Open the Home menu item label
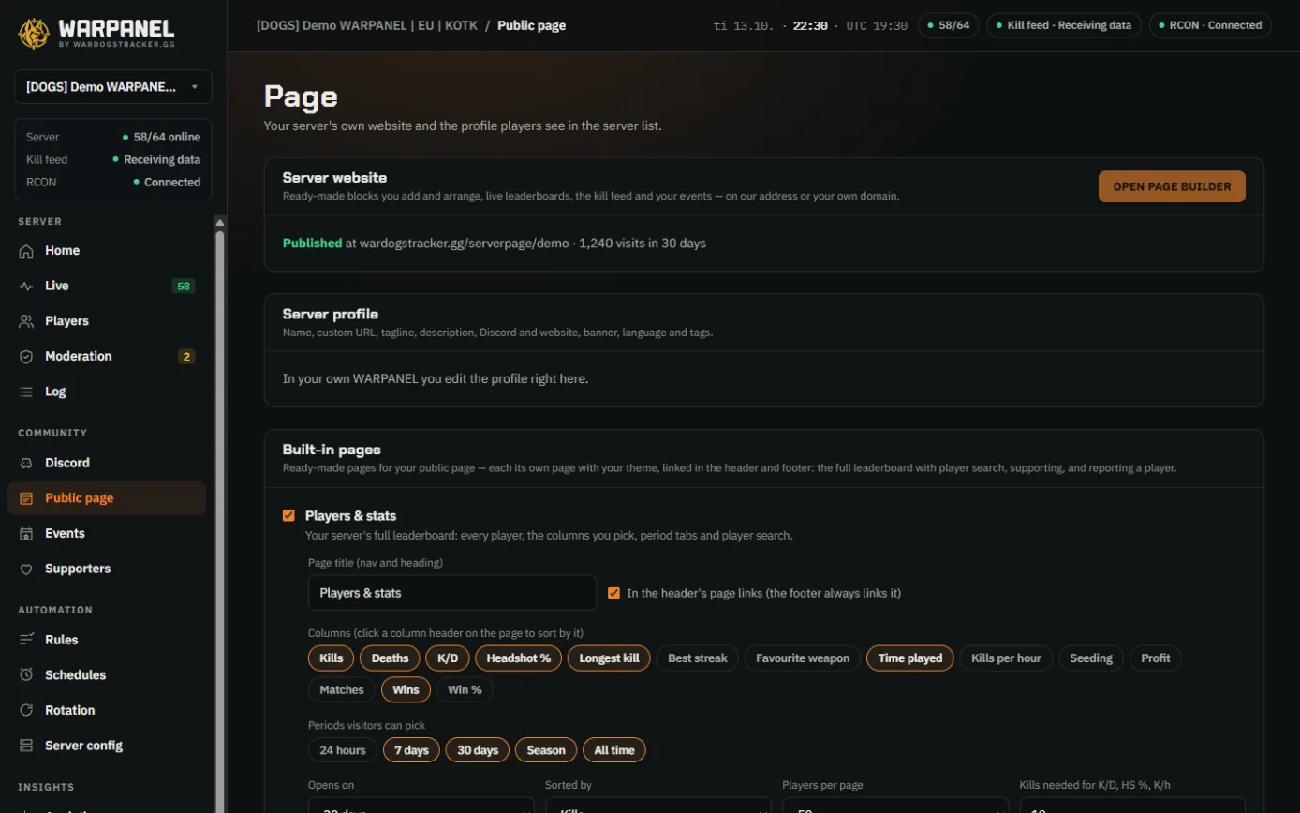 click(x=63, y=251)
